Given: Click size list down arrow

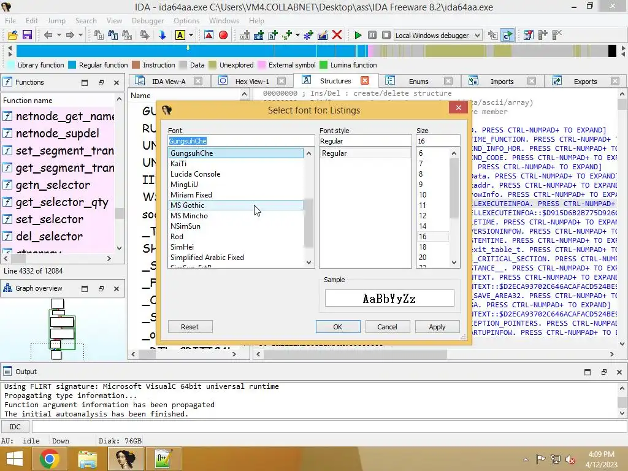Looking at the screenshot, I should tap(454, 262).
